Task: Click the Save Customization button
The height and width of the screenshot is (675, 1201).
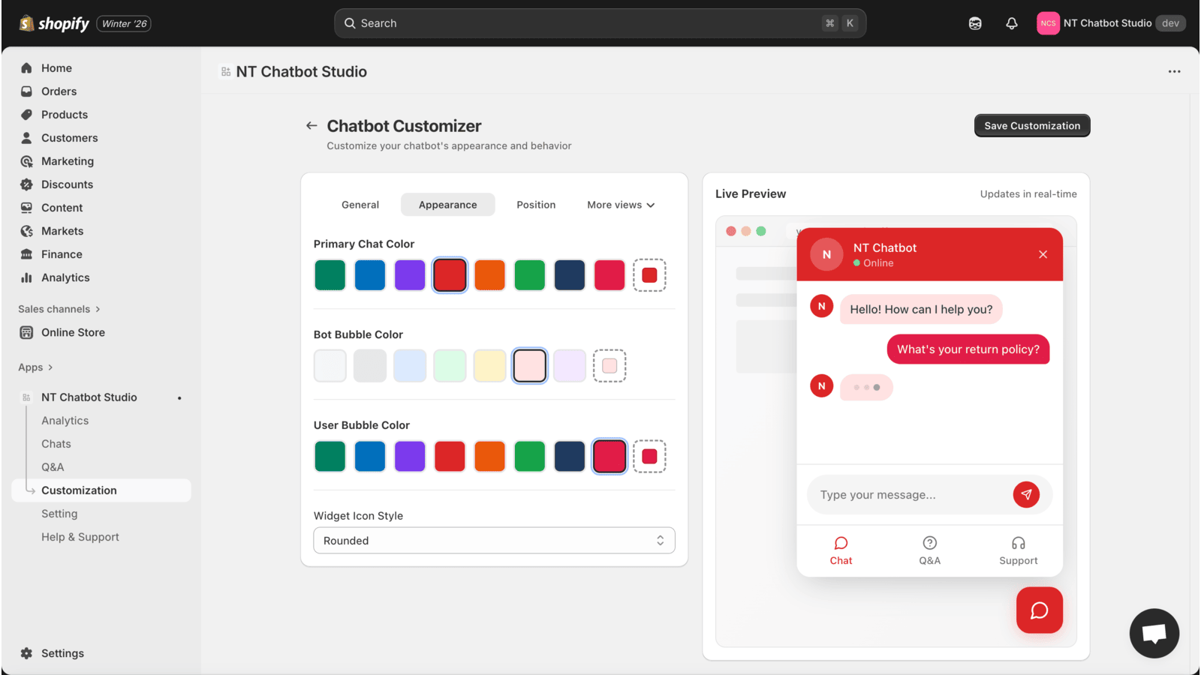Action: point(1031,125)
